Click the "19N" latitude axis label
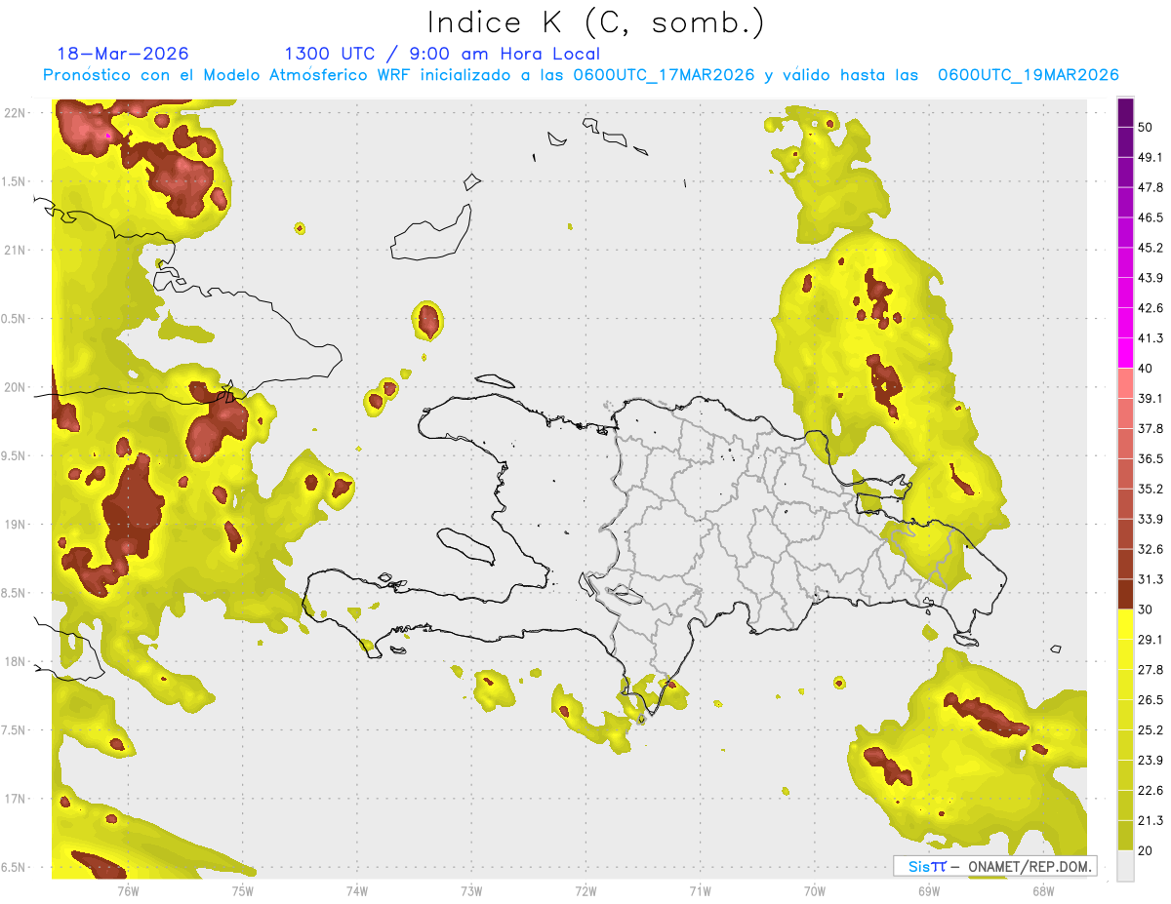The width and height of the screenshot is (1171, 904). tap(15, 525)
